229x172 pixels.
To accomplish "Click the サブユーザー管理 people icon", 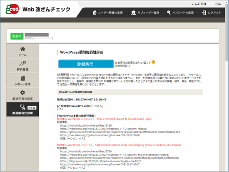I will tap(133, 13).
